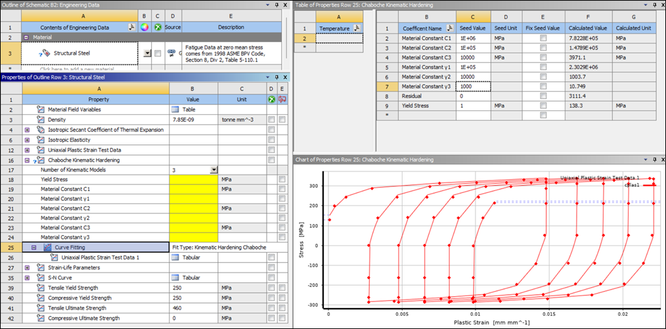Screen dimensions: 666x329
Task: Click the Uniaxial Plastic Strain Test Data 1 icon
Action: click(53, 257)
